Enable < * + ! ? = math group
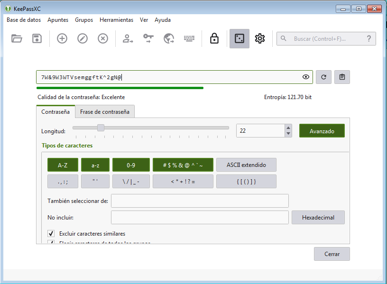 click(x=183, y=182)
